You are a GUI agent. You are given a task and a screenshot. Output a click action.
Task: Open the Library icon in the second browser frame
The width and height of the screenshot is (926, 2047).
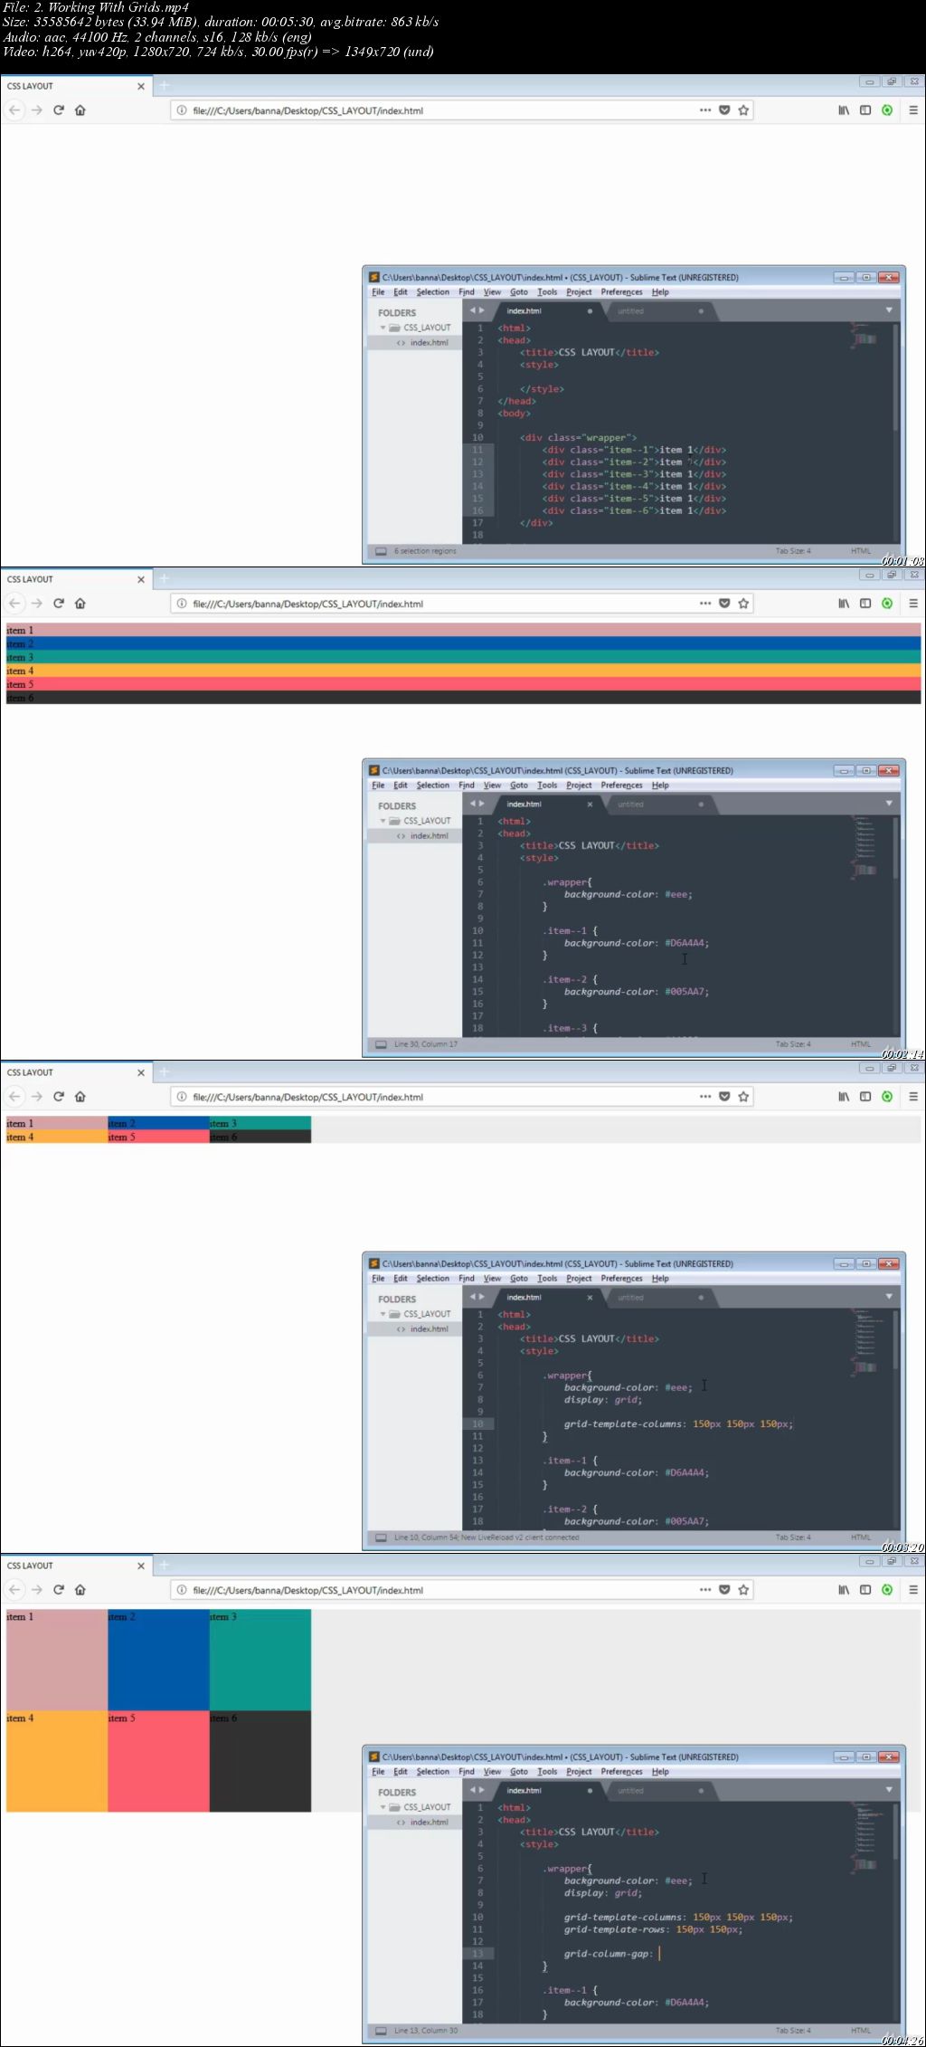point(843,604)
